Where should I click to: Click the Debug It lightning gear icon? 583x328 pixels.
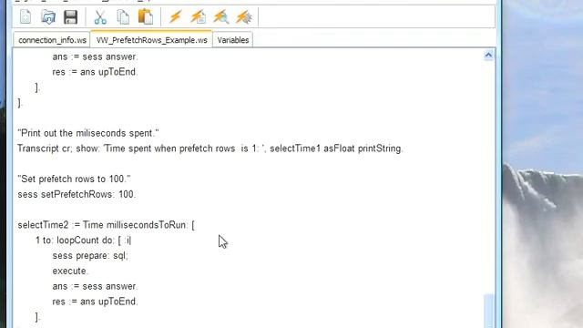pyautogui.click(x=244, y=17)
